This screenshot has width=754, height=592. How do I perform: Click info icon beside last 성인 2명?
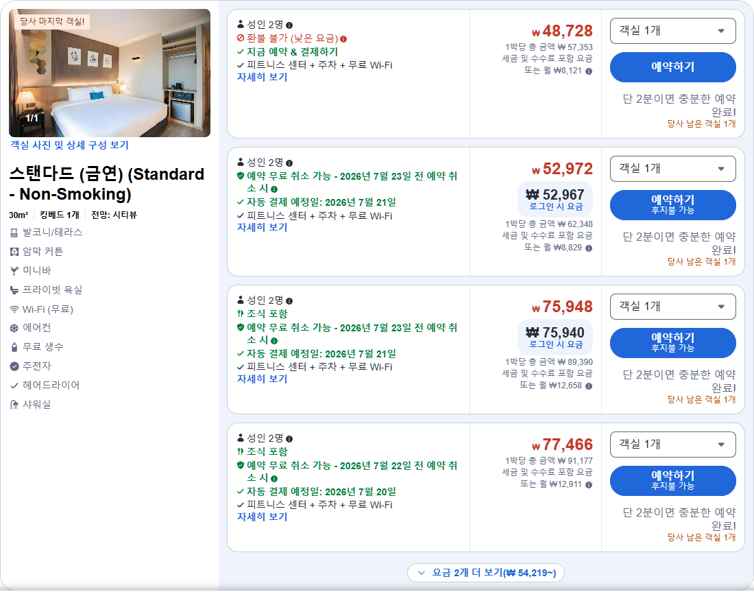click(x=289, y=438)
